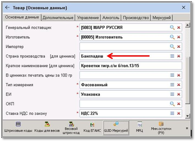The image size is (196, 142).
Task: Open Мин.остатки (F9) button
Action: tap(161, 127)
